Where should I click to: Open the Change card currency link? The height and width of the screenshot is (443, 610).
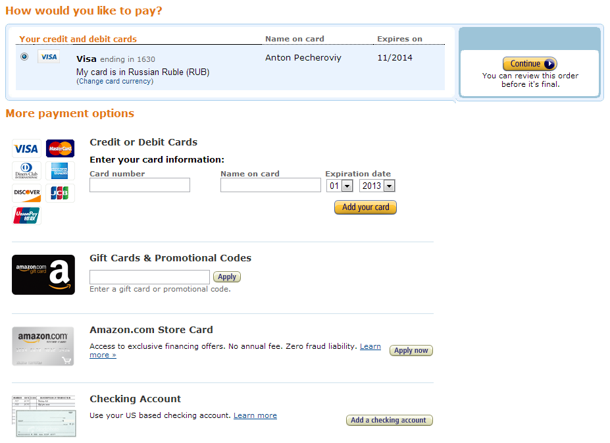click(x=114, y=81)
